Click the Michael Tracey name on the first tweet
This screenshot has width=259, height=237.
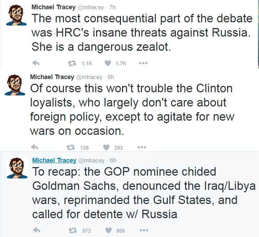click(x=53, y=7)
